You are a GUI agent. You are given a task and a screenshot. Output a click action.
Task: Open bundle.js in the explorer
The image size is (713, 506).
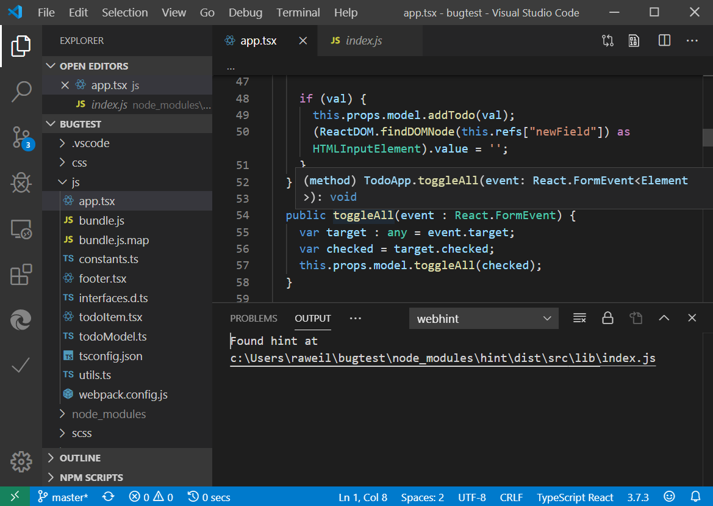(x=127, y=221)
